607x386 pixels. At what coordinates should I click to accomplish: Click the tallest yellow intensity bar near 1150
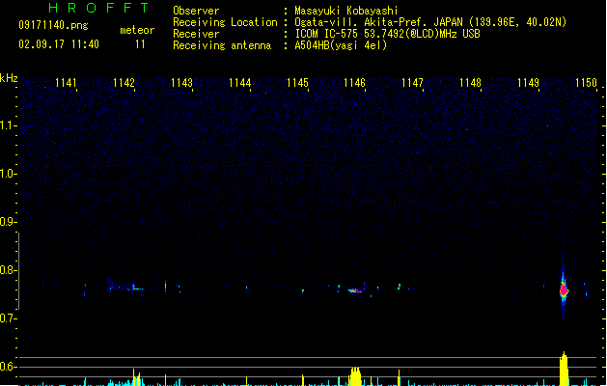(564, 369)
